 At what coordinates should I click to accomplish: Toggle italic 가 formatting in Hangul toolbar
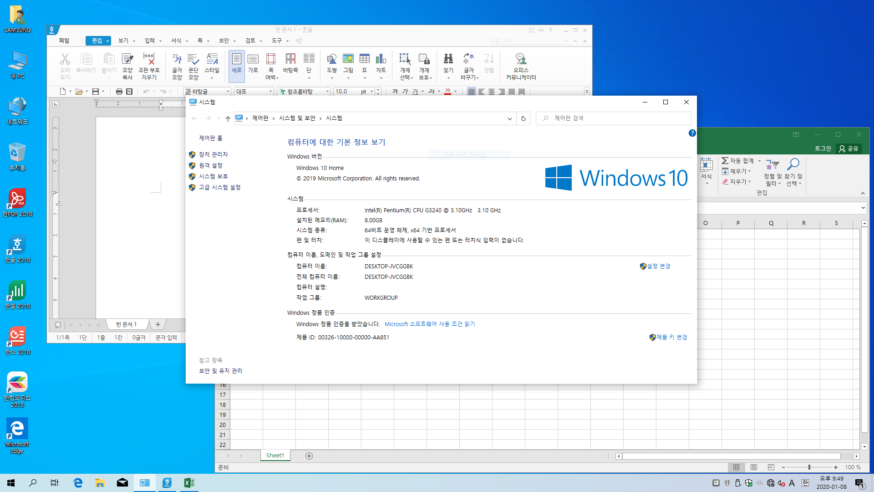click(x=405, y=92)
